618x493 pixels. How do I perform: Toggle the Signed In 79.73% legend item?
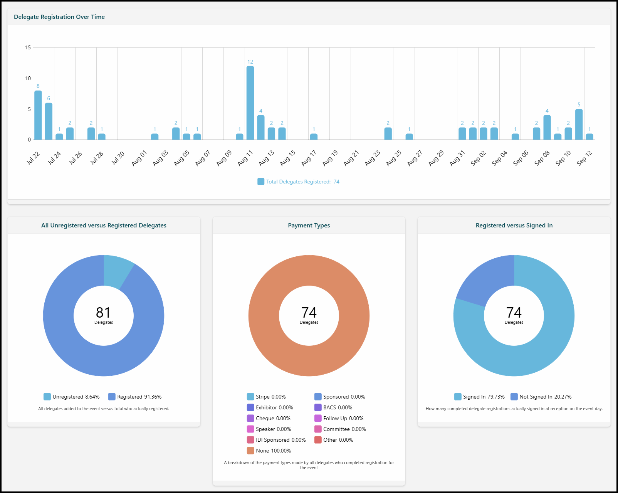point(479,397)
